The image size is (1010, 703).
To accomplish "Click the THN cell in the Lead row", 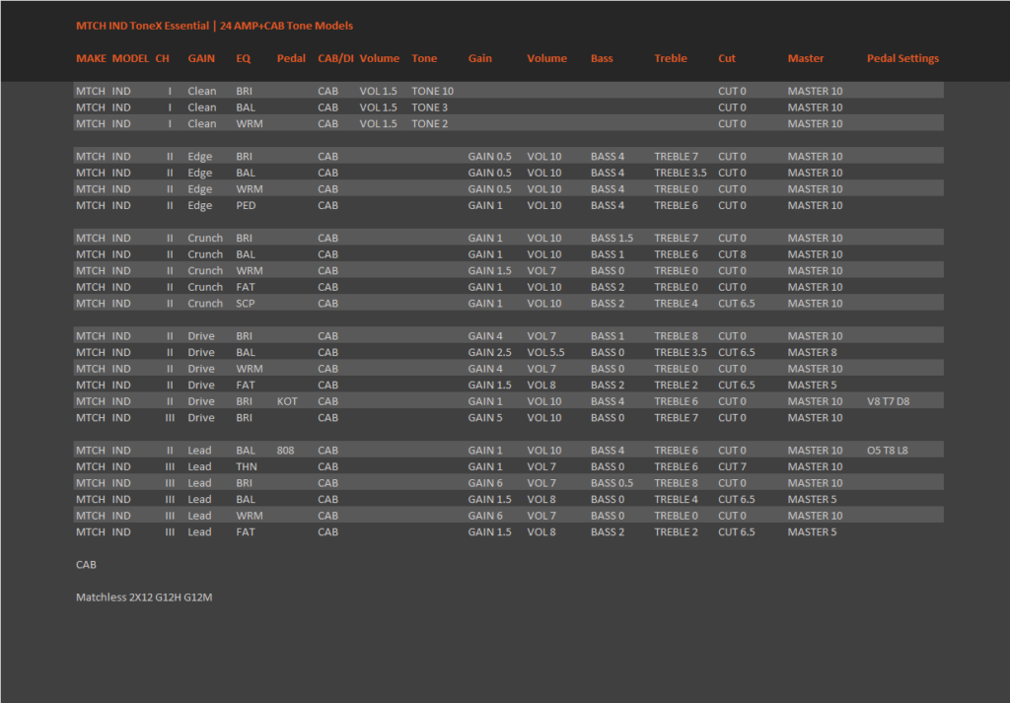I will click(x=246, y=466).
